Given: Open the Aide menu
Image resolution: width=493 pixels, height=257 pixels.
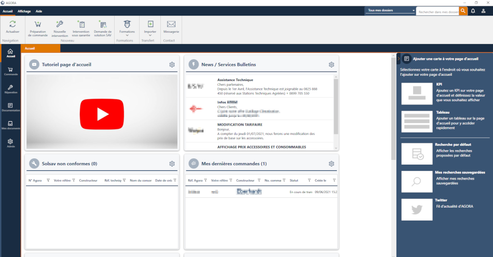Looking at the screenshot, I should pyautogui.click(x=39, y=10).
